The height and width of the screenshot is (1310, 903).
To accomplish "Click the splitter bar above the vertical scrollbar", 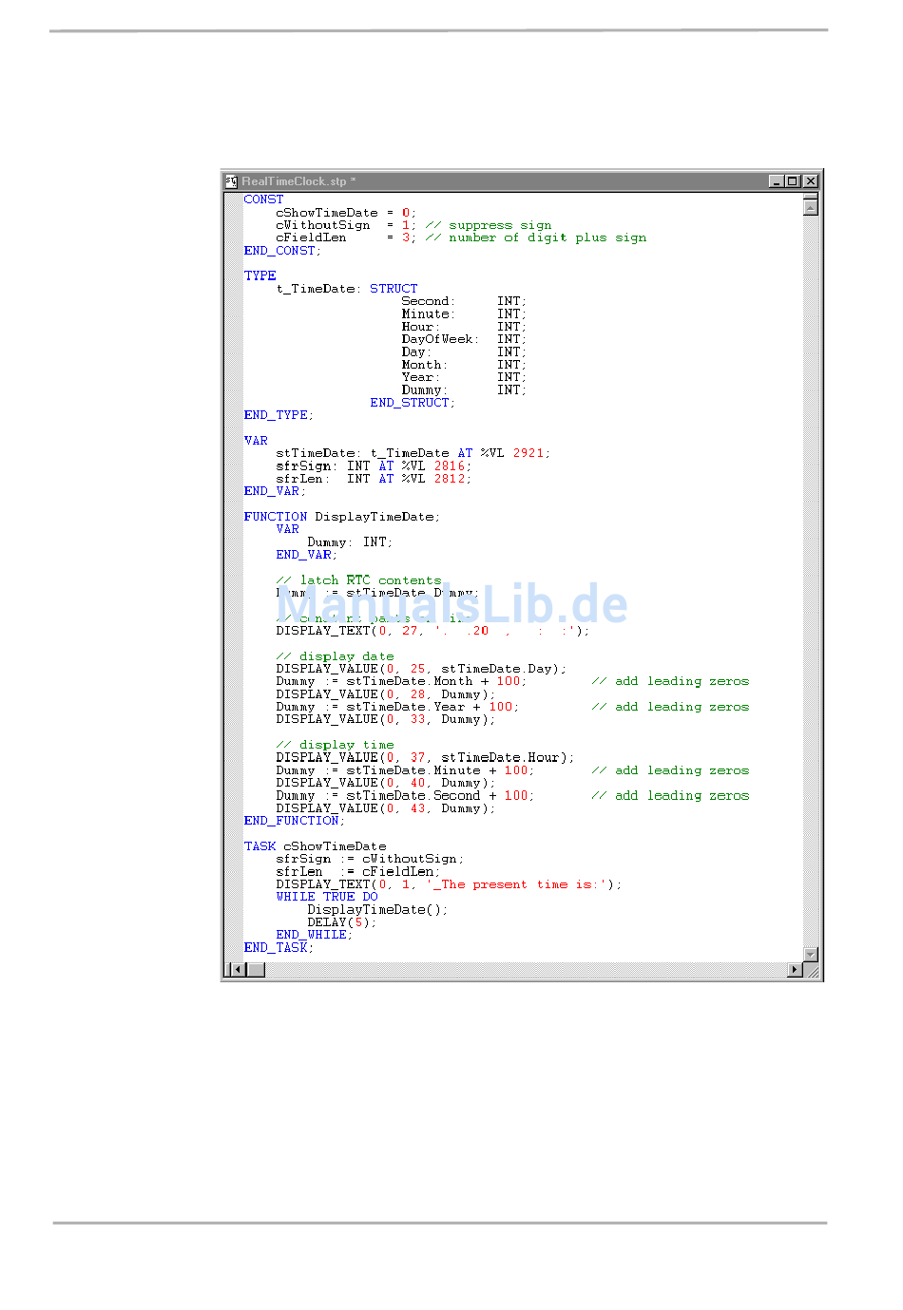I will pos(811,196).
